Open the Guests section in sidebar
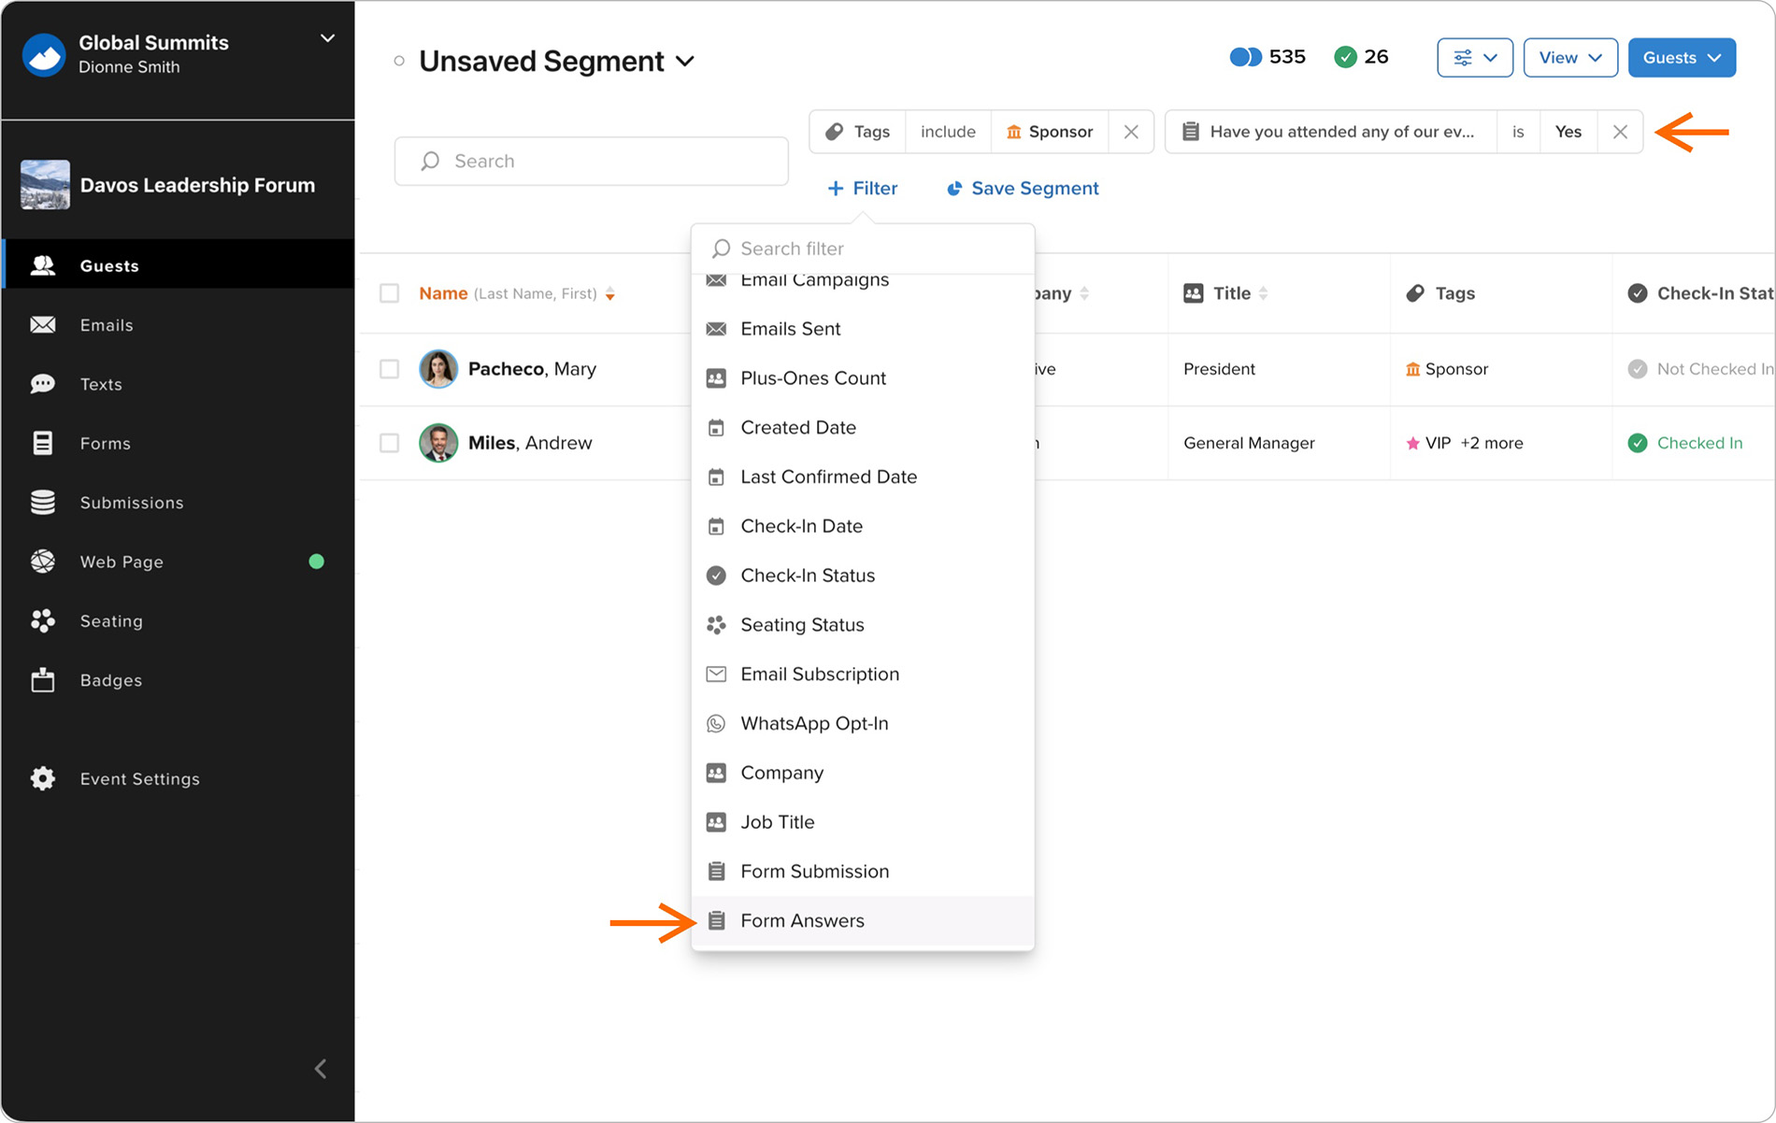The width and height of the screenshot is (1776, 1123). tap(179, 265)
